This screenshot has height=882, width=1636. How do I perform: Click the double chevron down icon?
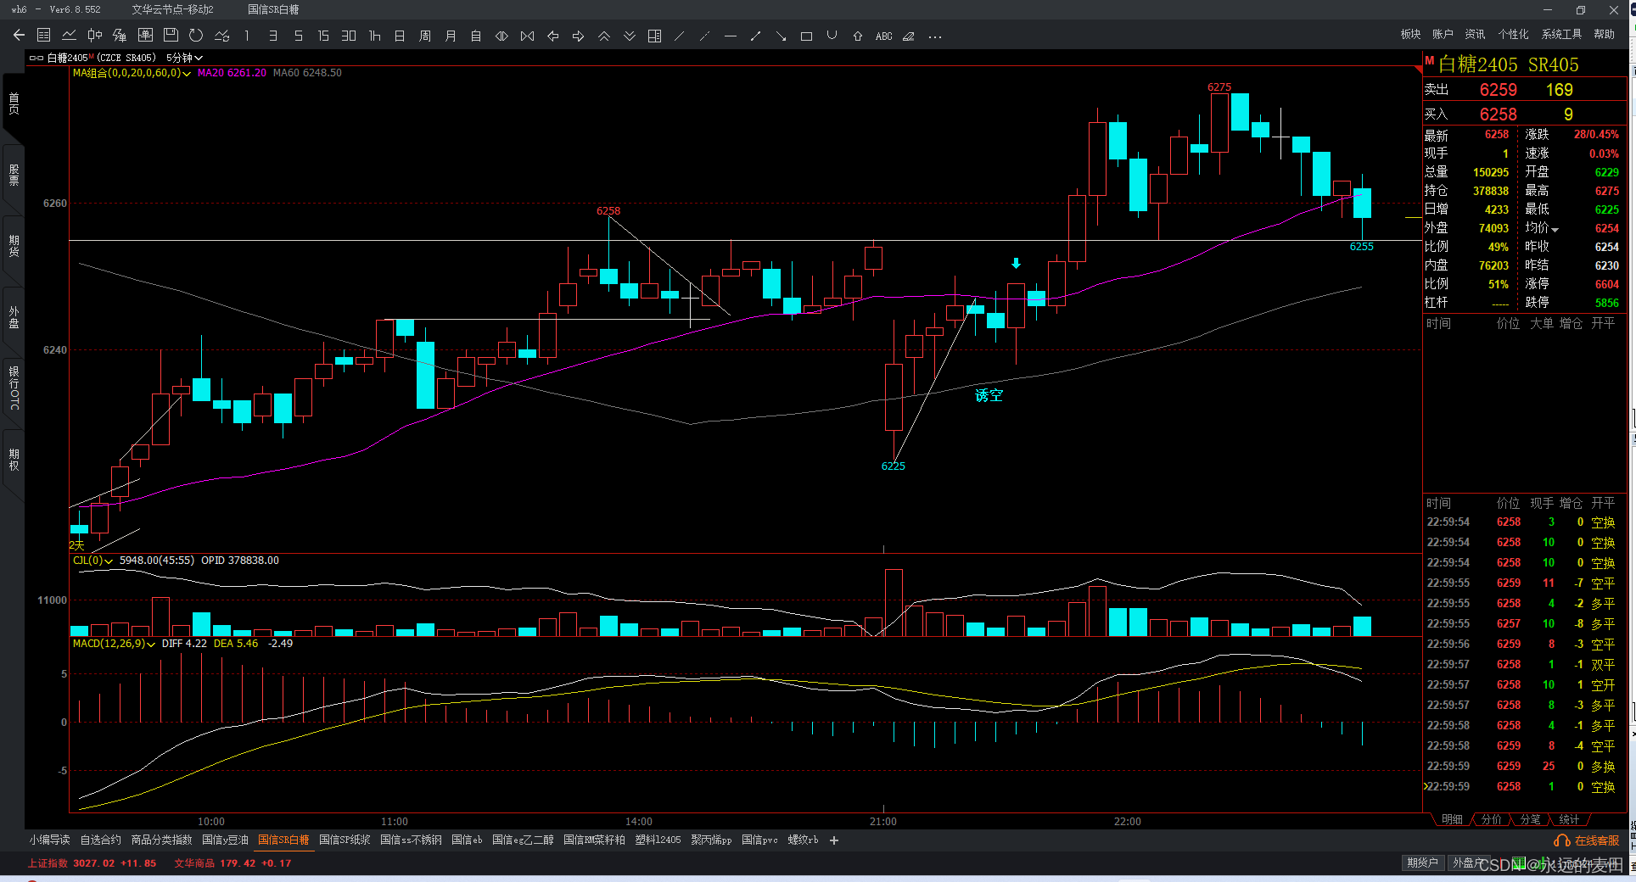tap(630, 36)
